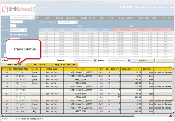Open the Contract filter All dropdown
This screenshot has height=121, width=175.
click(95, 61)
